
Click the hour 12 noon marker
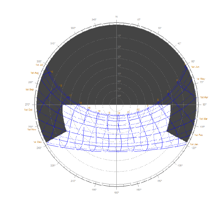pos(119,113)
